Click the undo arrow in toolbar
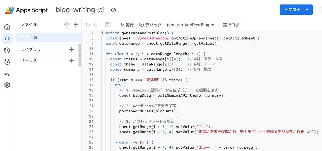322x151 pixels. click(88, 25)
